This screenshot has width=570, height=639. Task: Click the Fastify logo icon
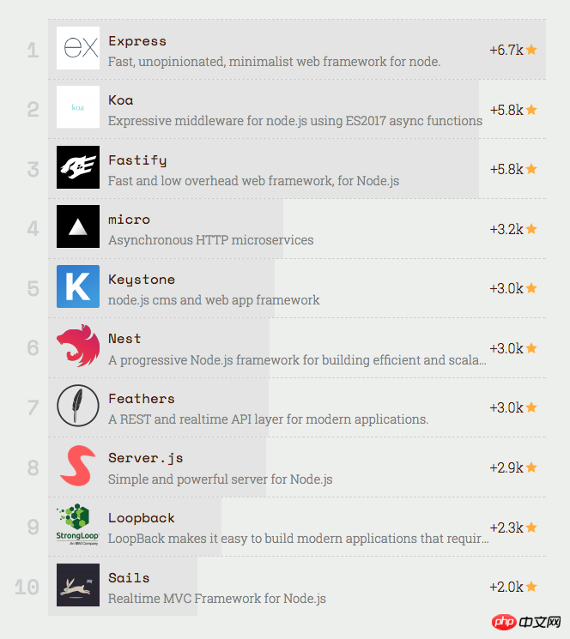pos(78,167)
